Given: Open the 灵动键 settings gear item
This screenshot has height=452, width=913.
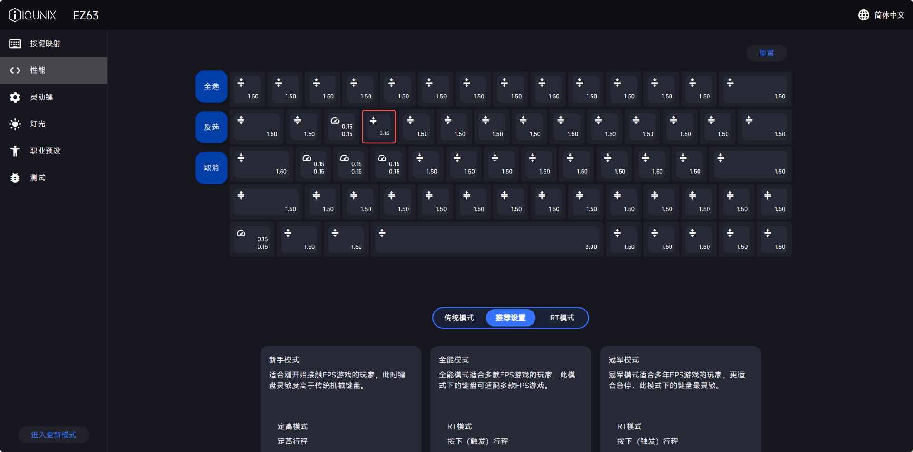Looking at the screenshot, I should 54,97.
